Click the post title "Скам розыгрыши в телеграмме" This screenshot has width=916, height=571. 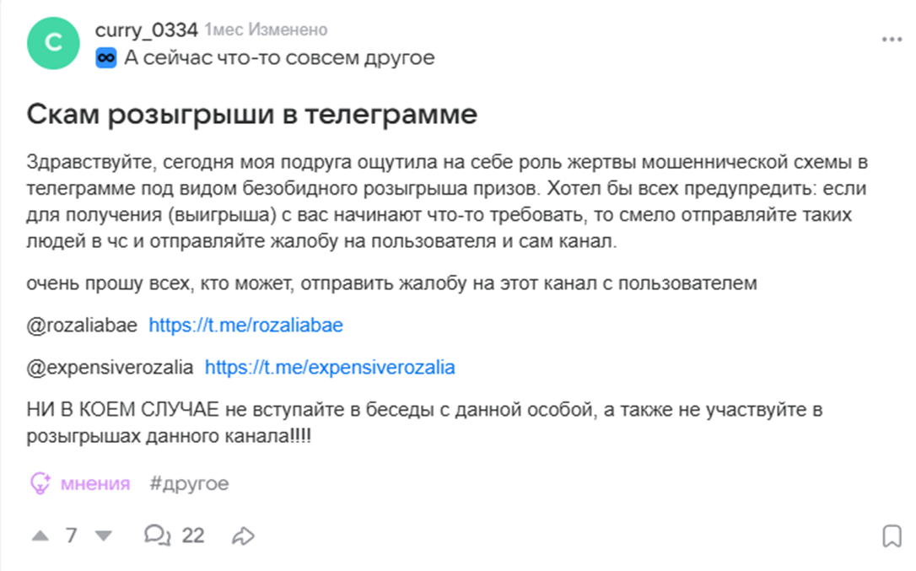[252, 114]
